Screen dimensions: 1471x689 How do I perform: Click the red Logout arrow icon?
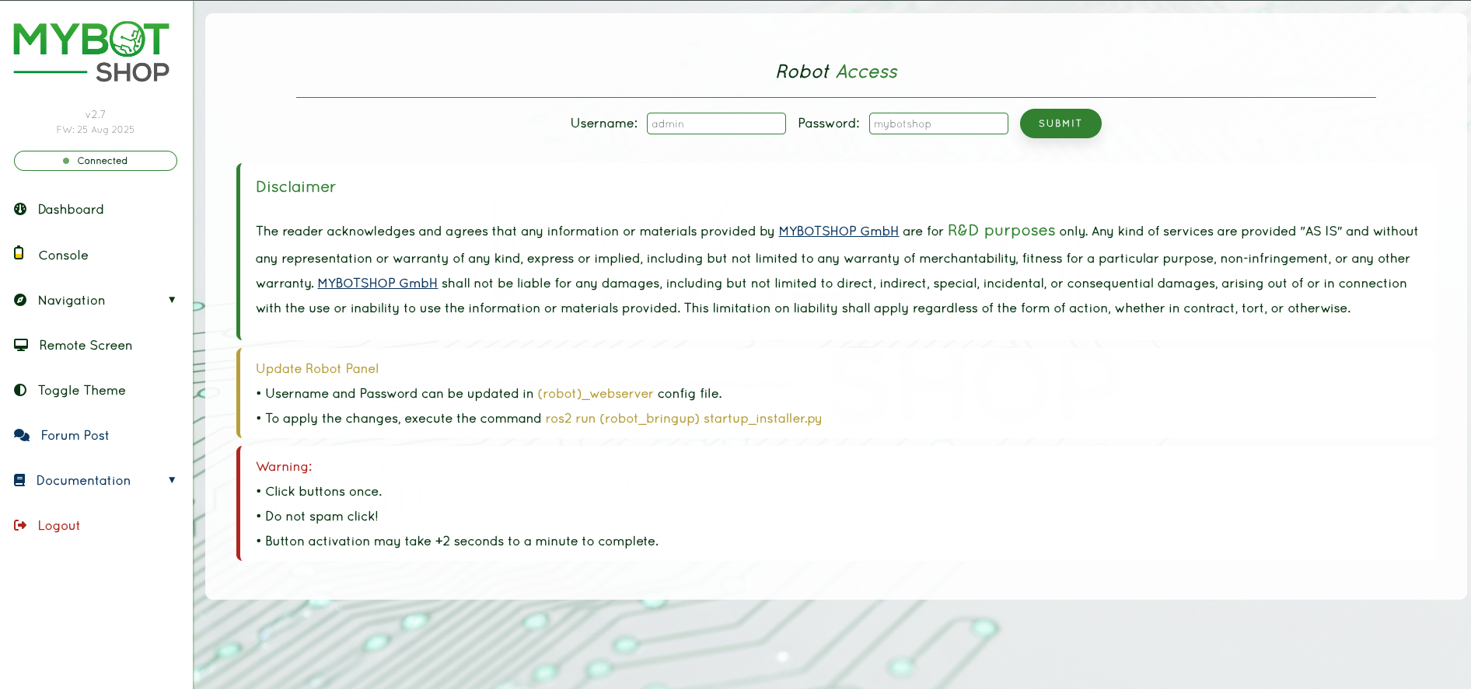point(20,525)
